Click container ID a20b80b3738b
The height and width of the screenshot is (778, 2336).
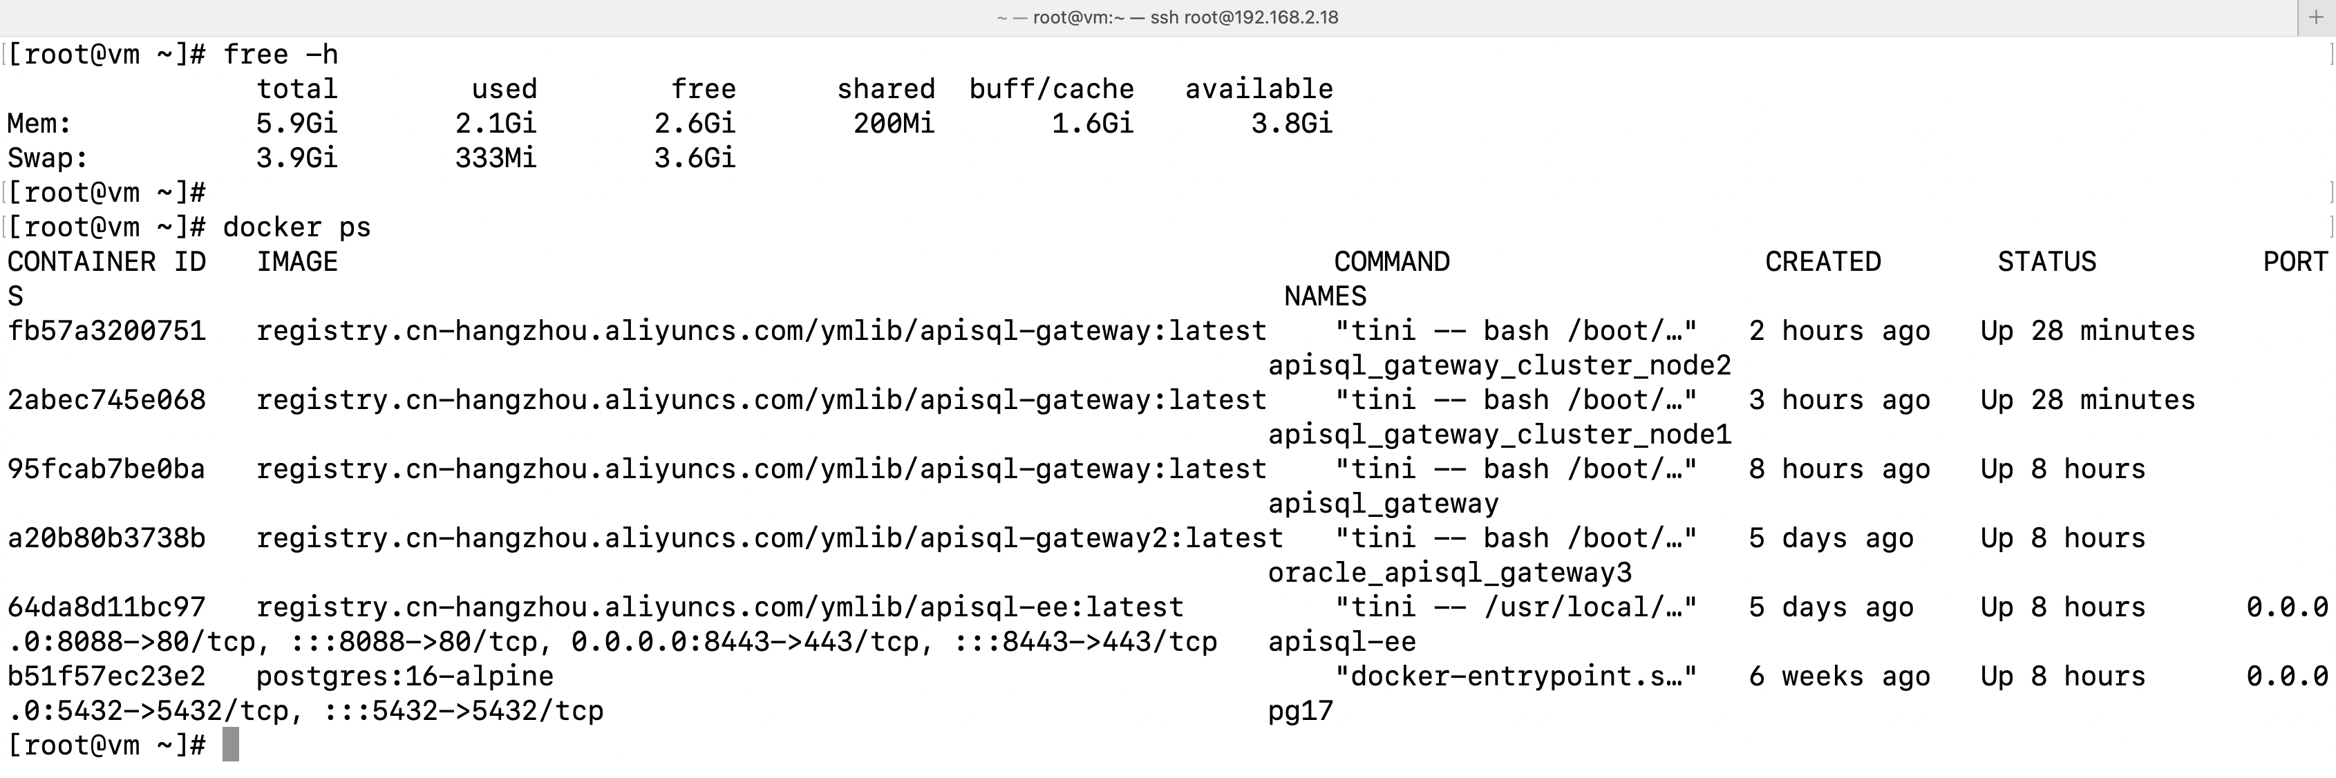click(x=106, y=538)
